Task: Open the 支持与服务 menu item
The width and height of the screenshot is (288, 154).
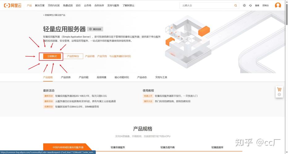Action: pos(113,6)
